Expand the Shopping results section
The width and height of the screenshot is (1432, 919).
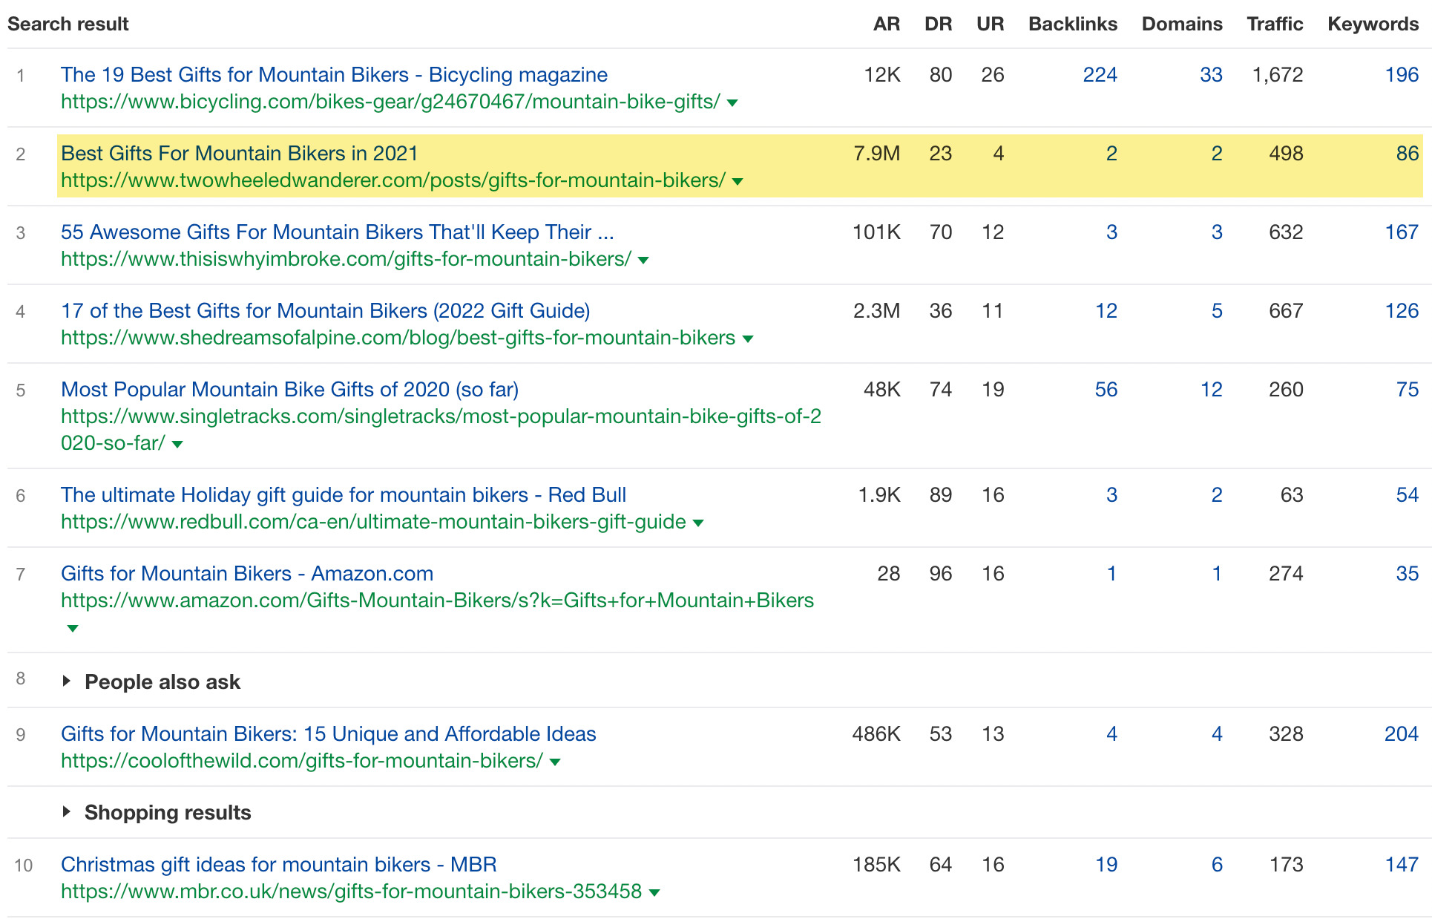coord(167,812)
